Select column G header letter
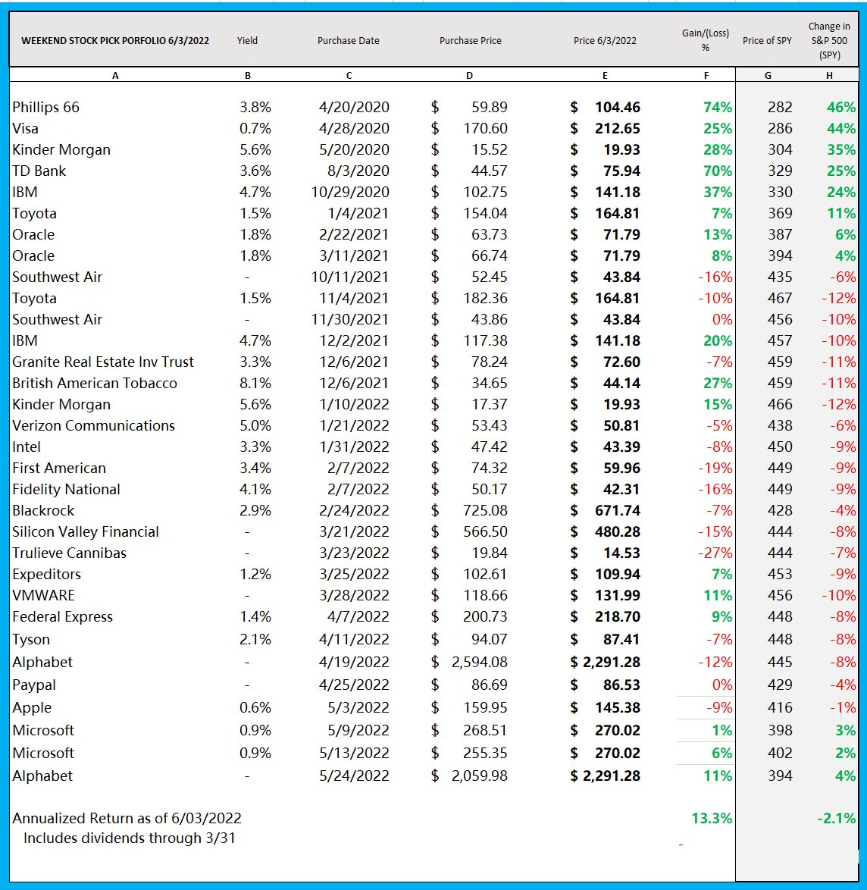 coord(768,76)
